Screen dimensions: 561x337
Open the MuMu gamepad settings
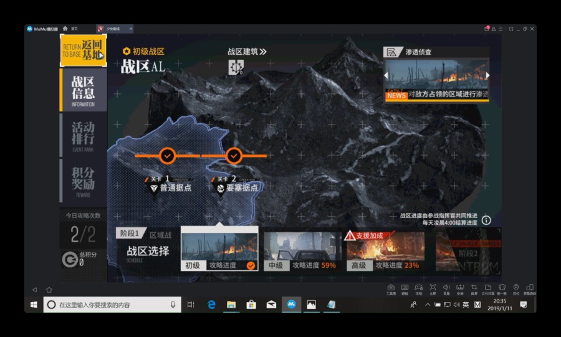419,289
